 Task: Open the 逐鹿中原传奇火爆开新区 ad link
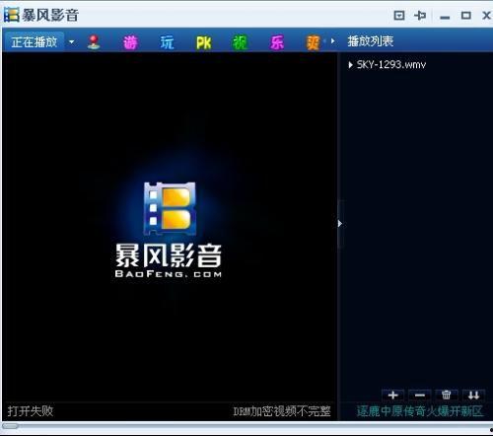coord(420,411)
